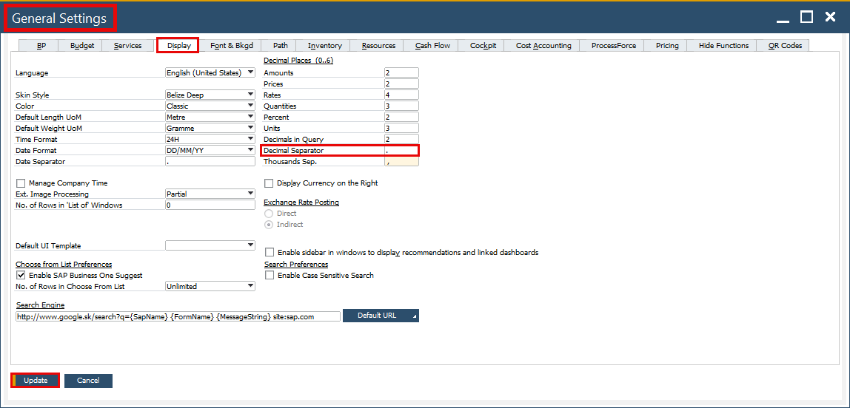Enable Display Currency on the Right
This screenshot has width=850, height=408.
click(x=269, y=183)
